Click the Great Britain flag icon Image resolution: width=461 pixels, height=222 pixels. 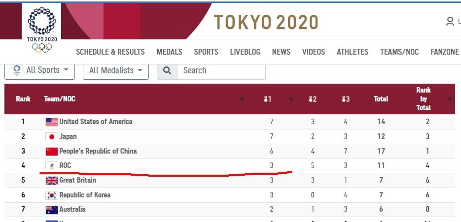(x=52, y=180)
